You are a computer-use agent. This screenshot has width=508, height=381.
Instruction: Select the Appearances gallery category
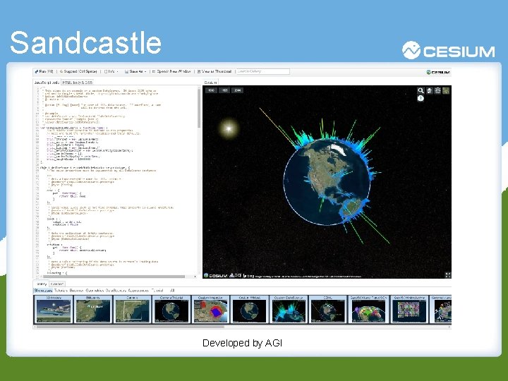pyautogui.click(x=138, y=291)
